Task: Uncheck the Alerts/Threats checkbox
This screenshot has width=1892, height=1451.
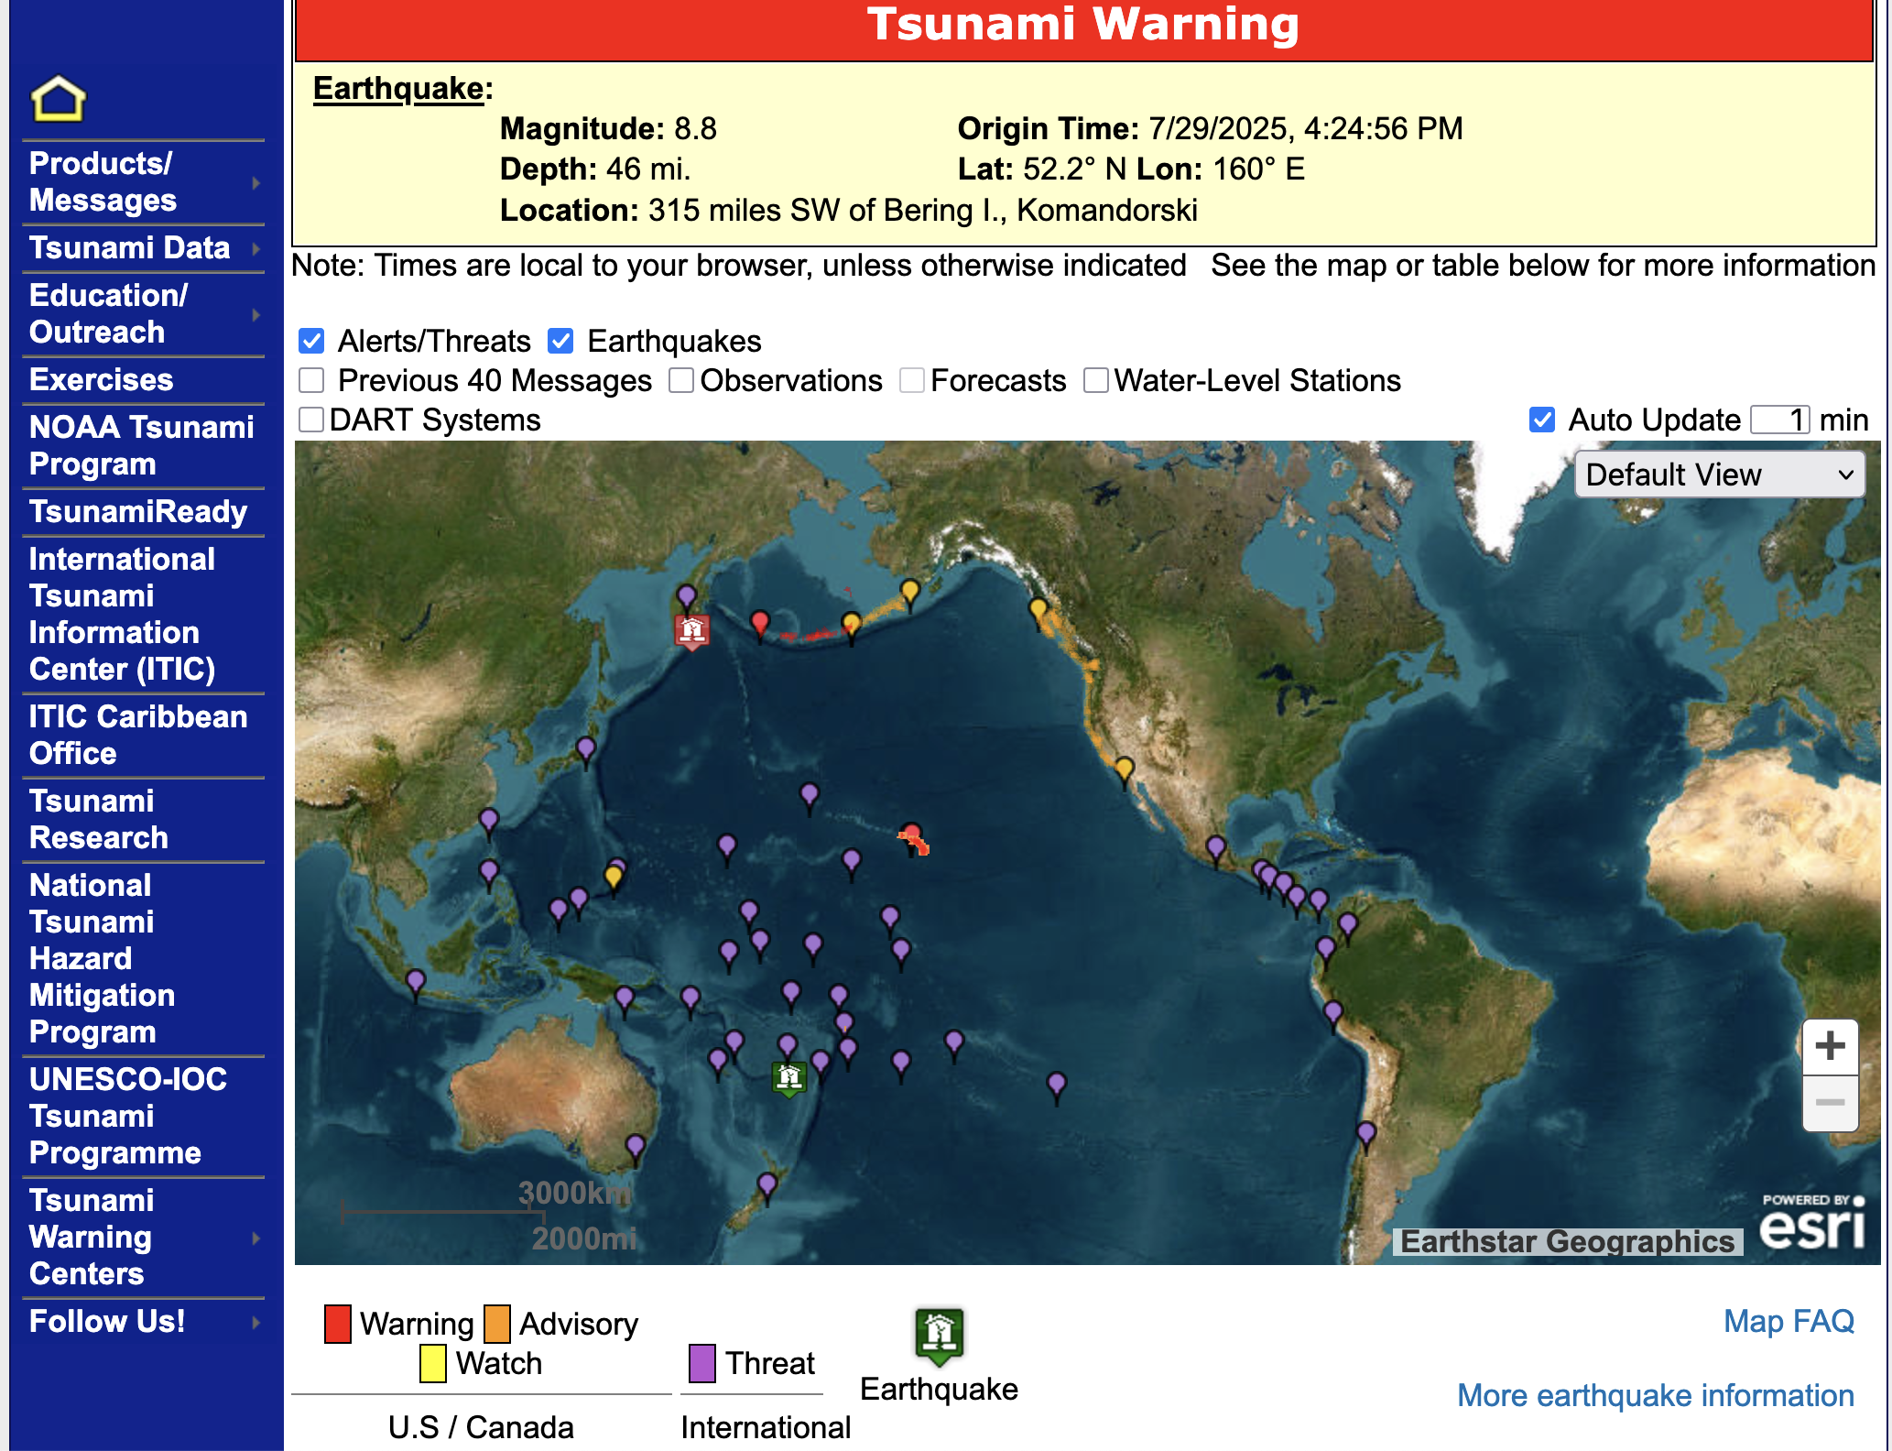Action: pos(311,342)
